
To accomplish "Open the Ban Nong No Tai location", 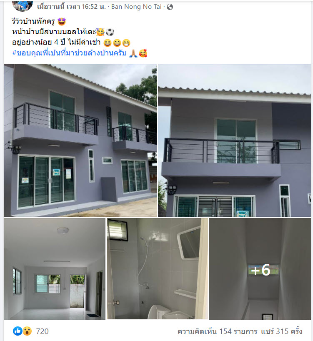I will pyautogui.click(x=136, y=7).
